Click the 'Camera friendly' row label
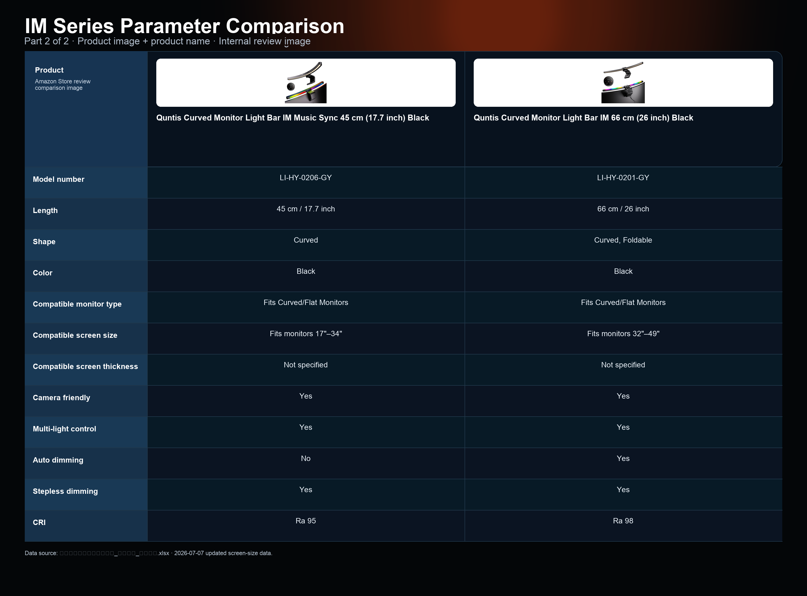This screenshot has width=807, height=596. point(61,398)
